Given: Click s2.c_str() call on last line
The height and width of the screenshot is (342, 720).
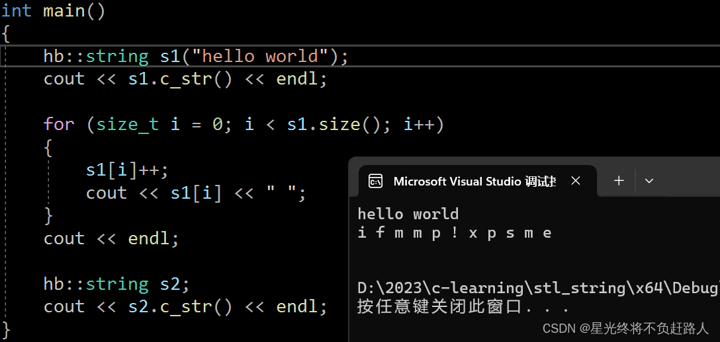Looking at the screenshot, I should tap(180, 306).
